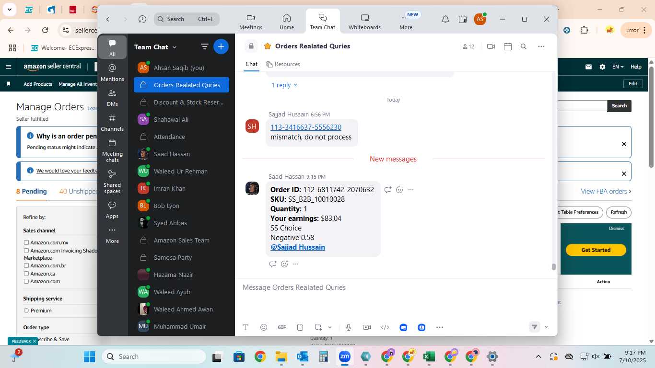The image size is (655, 368).
Task: Open the Zoom calendar icon in top bar
Action: click(x=463, y=19)
